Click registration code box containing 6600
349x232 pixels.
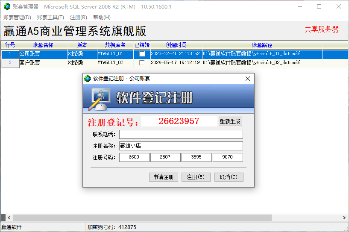click(x=134, y=157)
